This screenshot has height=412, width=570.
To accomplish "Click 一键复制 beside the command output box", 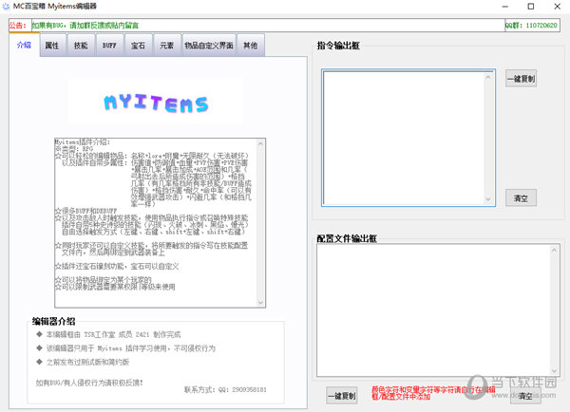I will point(521,79).
